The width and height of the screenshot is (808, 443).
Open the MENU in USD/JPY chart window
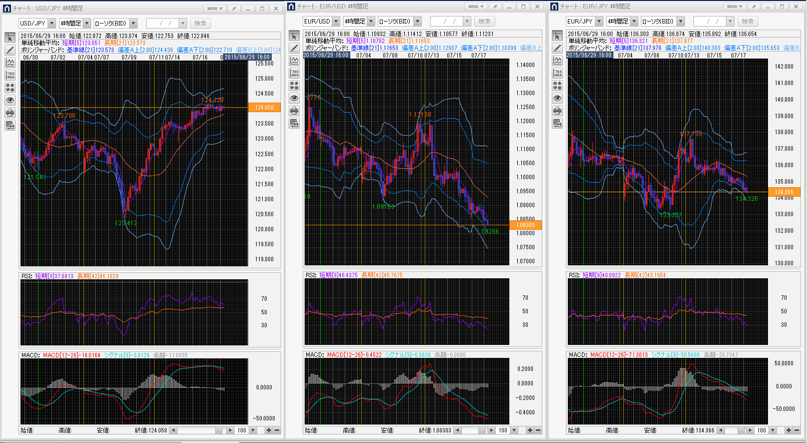(214, 9)
